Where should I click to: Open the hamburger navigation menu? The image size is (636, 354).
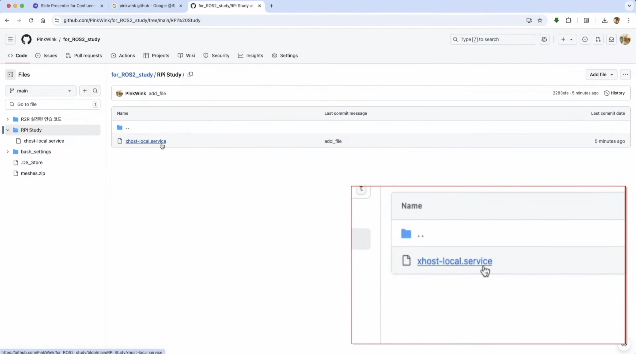pos(10,39)
